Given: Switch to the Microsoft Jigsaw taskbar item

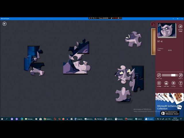Looking at the screenshot, I should point(149,119).
